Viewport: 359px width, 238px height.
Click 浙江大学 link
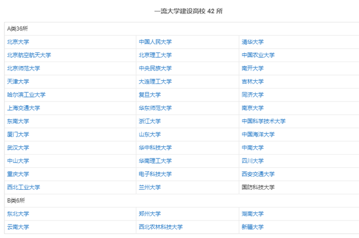coord(150,121)
